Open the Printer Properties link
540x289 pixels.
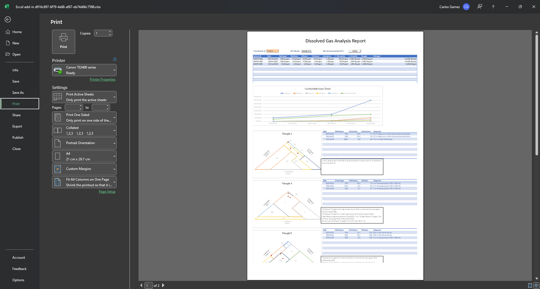102,79
